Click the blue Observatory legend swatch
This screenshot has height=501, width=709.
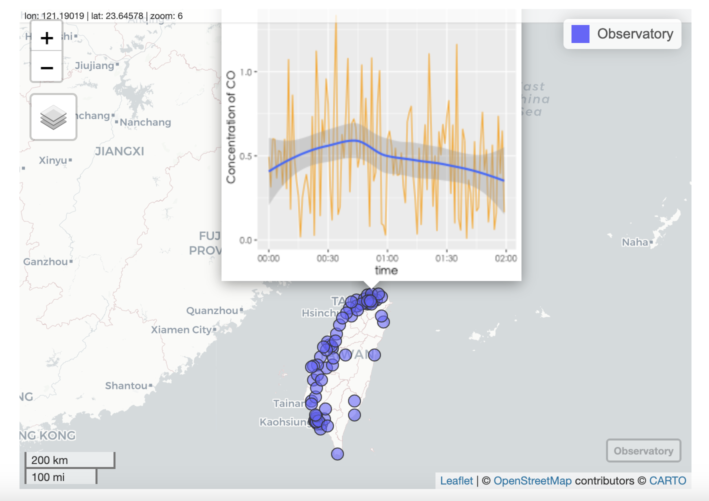tap(580, 34)
